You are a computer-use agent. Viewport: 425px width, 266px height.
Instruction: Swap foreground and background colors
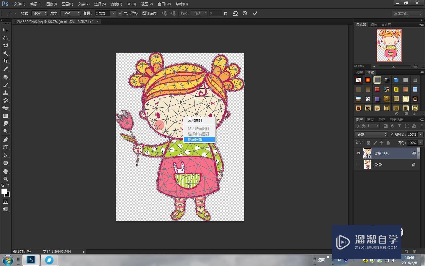click(8, 185)
